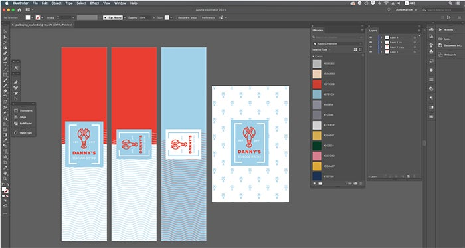
Task: Click the 'A' type tool in floating panel
Action: click(x=16, y=68)
